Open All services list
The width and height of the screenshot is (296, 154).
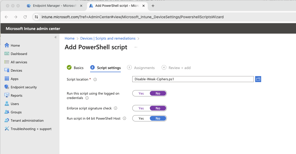pyautogui.click(x=16, y=62)
